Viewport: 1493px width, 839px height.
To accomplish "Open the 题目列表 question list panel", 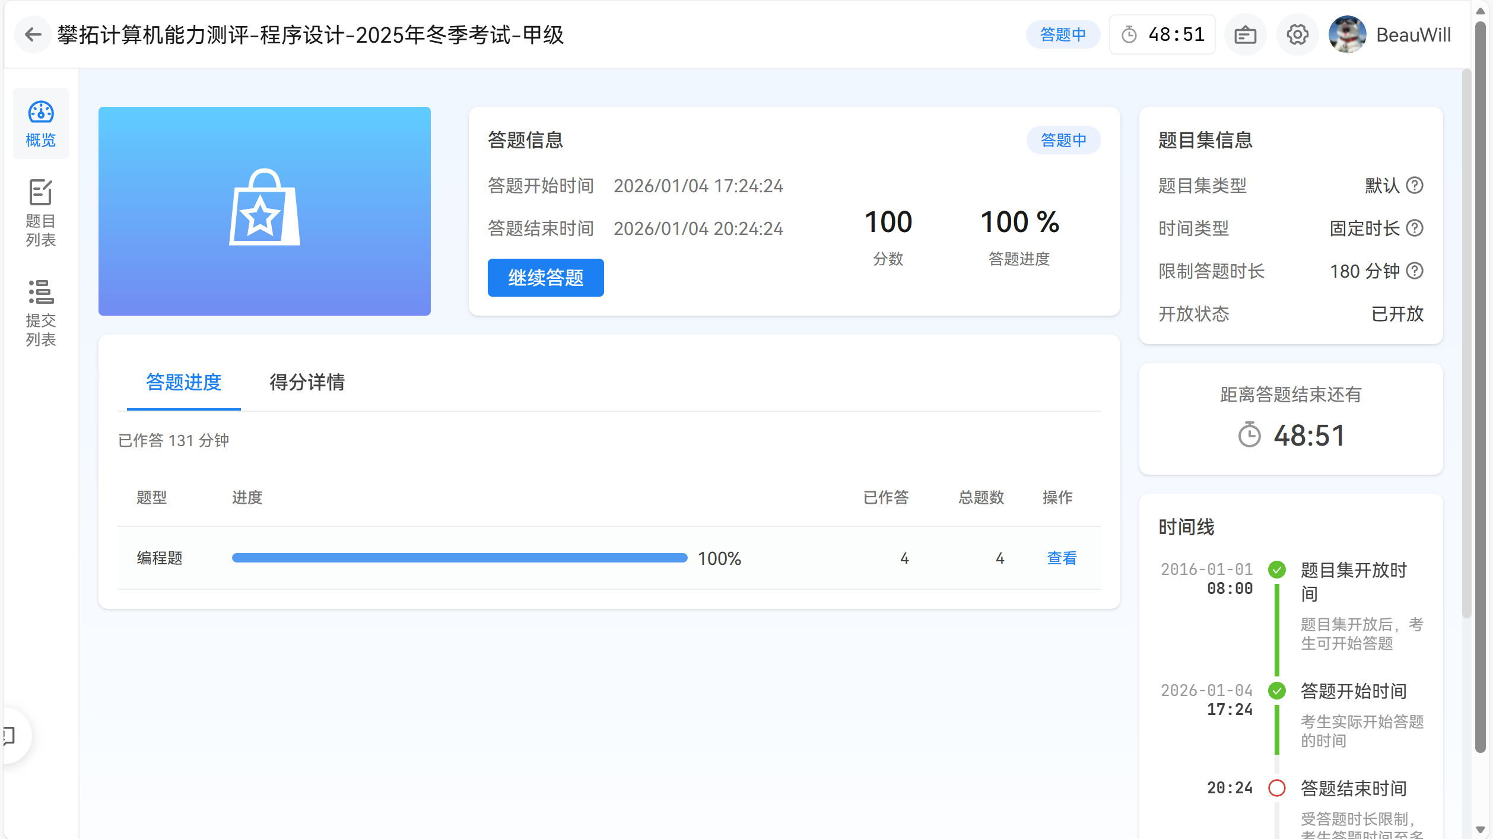I will pyautogui.click(x=40, y=212).
